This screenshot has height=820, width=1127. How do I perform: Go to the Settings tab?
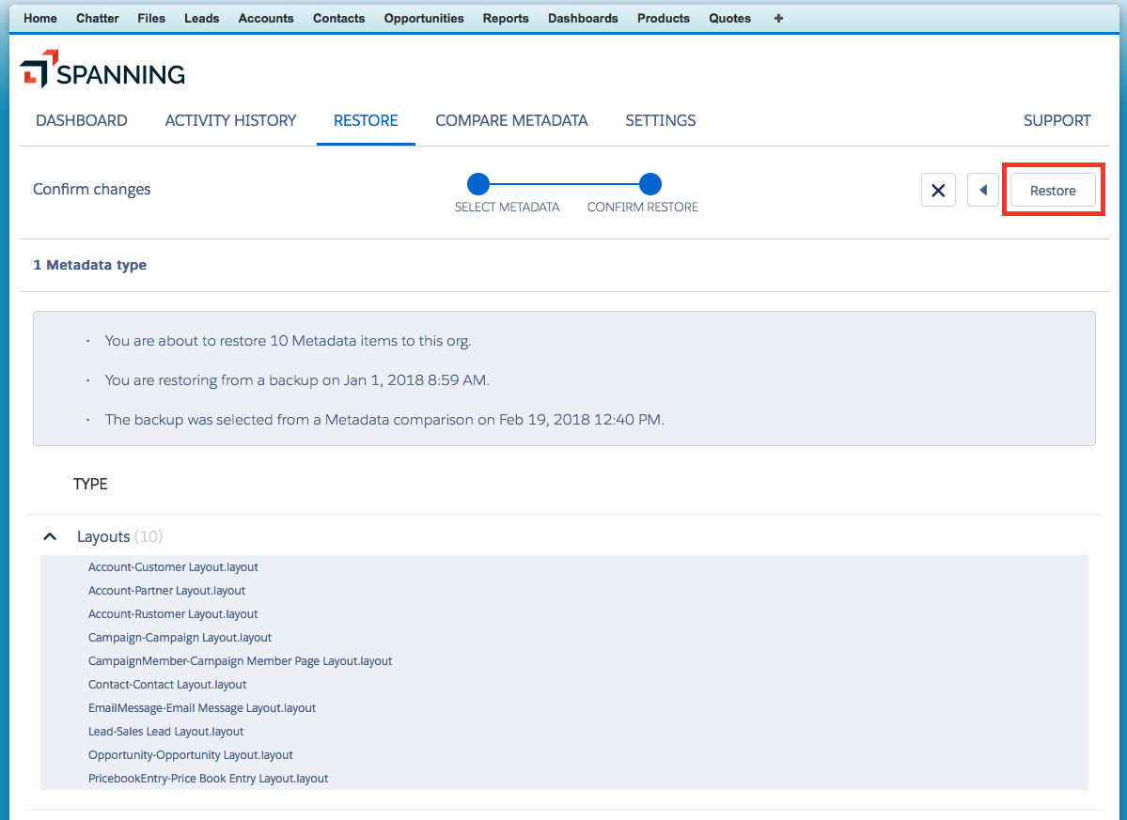[660, 120]
